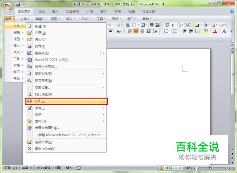Click the full screen view icon
Image resolution: width=237 pixels, height=173 pixels.
[187, 25]
